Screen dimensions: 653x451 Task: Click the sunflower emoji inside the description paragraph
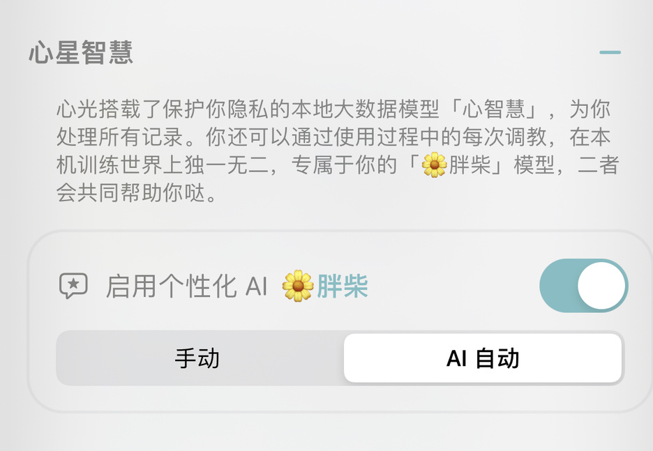coord(434,165)
